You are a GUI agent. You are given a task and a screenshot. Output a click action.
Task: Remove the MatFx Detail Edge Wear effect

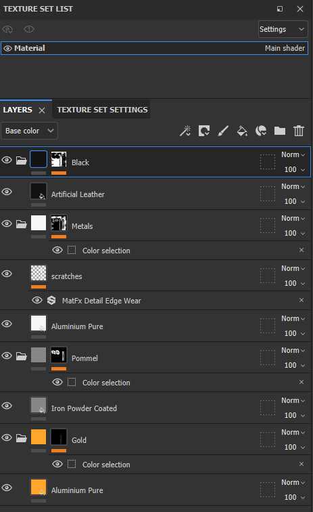tap(302, 300)
